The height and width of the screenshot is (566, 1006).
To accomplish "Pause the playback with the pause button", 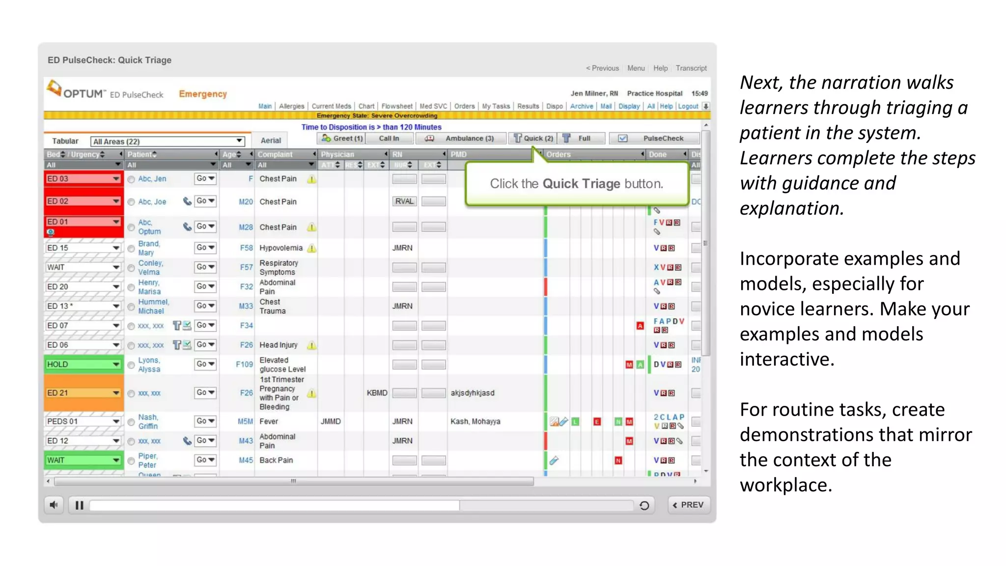I will coord(79,505).
